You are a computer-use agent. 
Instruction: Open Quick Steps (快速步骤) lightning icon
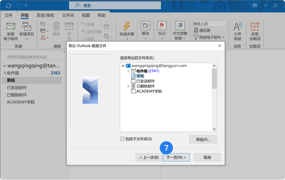127,26
